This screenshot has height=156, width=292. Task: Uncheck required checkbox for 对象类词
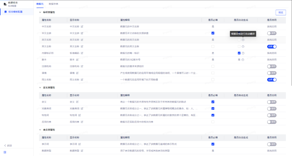click(213, 108)
